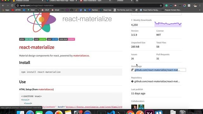Open the Grammarly extension icon
Viewport: 203px width, 114px height.
point(167,6)
